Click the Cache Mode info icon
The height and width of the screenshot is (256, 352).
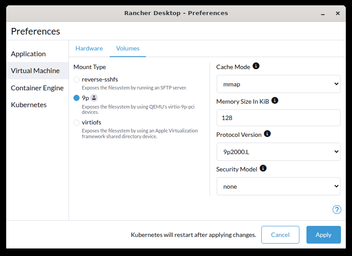256,66
